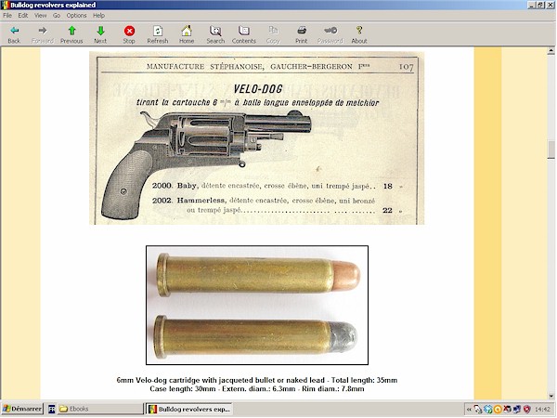Click the 'Case length: 30mm' caption line

click(257, 389)
